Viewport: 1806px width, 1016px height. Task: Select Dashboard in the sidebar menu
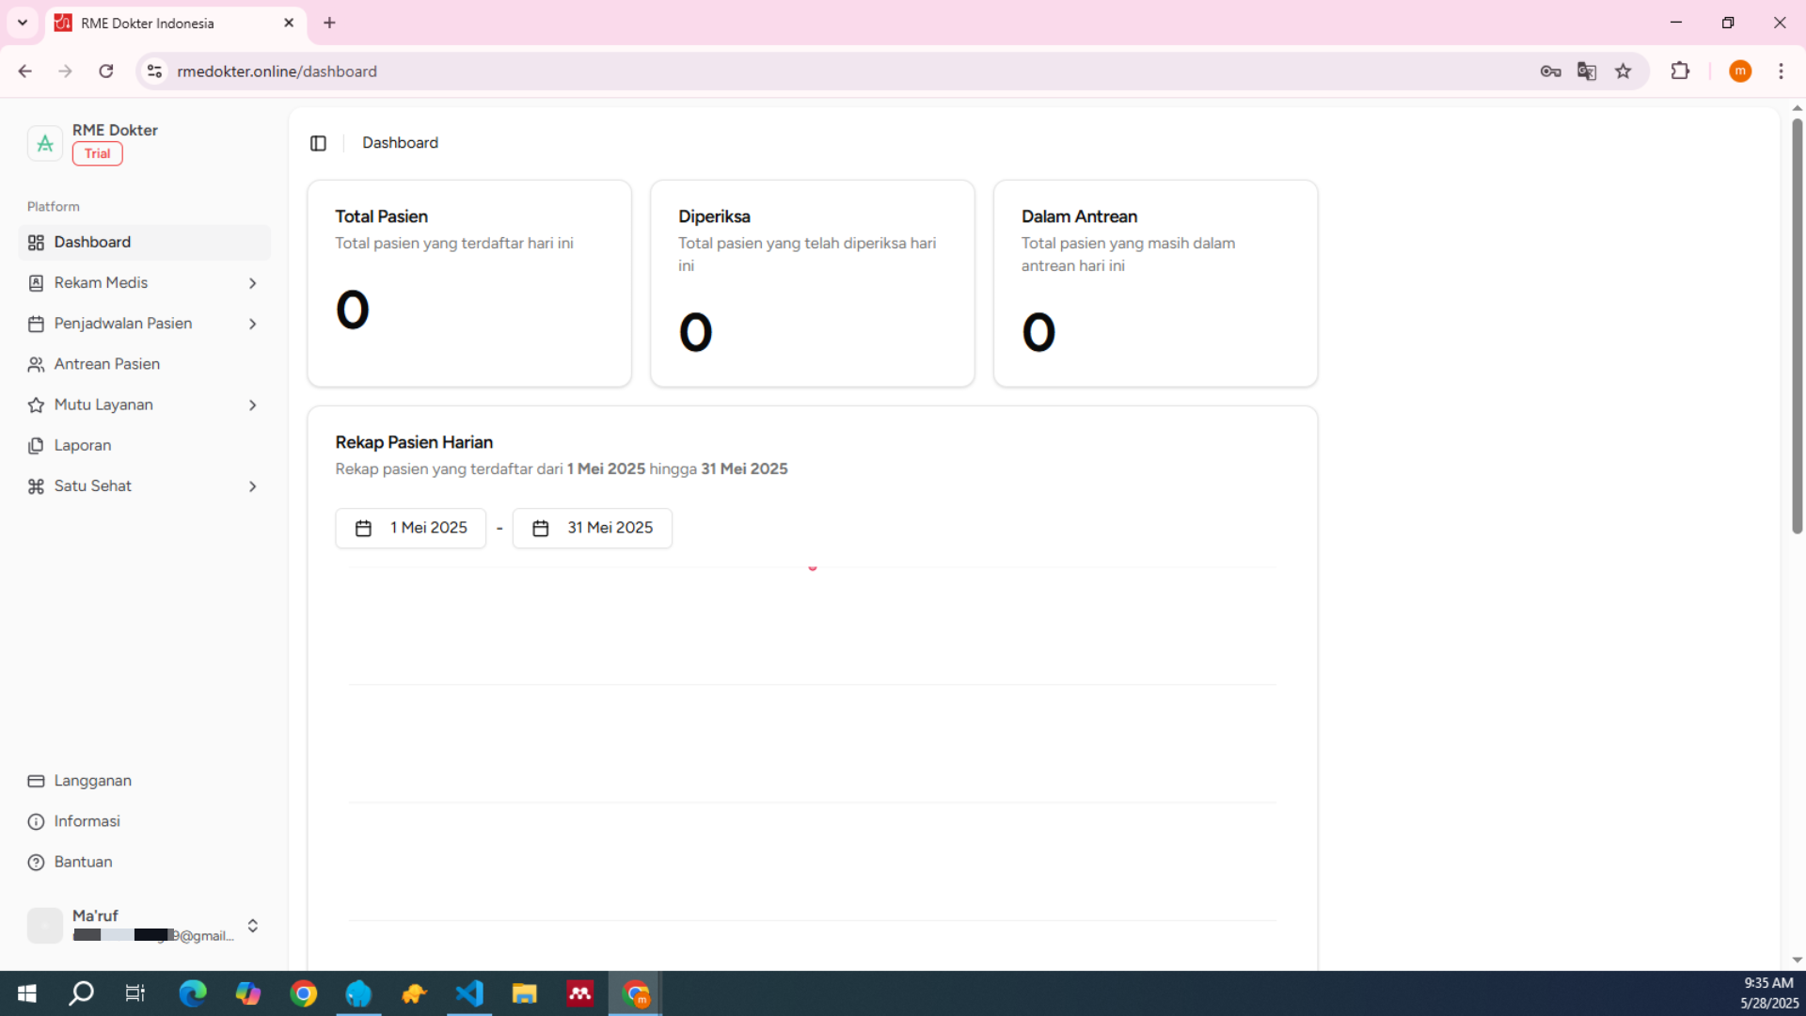92,243
